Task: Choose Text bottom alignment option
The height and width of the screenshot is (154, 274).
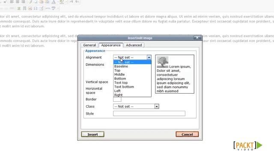Action: (132, 87)
